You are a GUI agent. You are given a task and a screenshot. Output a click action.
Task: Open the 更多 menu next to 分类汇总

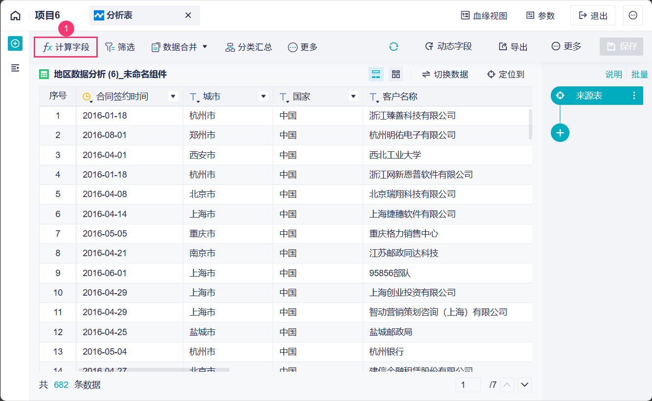pos(302,47)
